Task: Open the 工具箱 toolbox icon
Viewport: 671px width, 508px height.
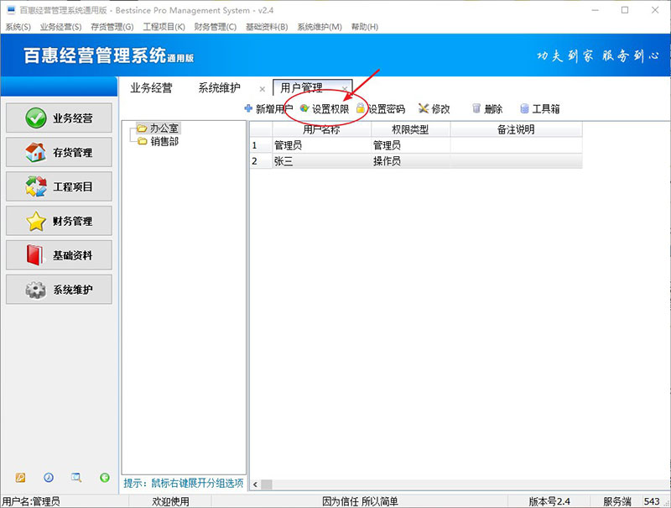Action: (x=525, y=108)
